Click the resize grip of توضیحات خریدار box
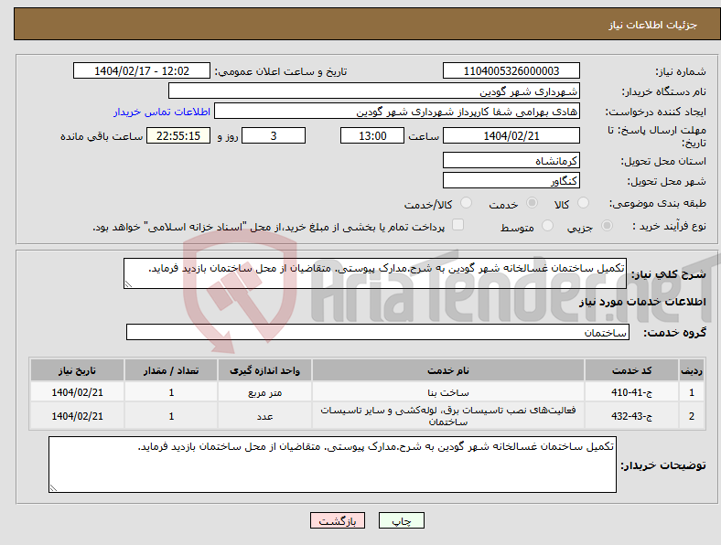This screenshot has width=721, height=545. (53, 488)
